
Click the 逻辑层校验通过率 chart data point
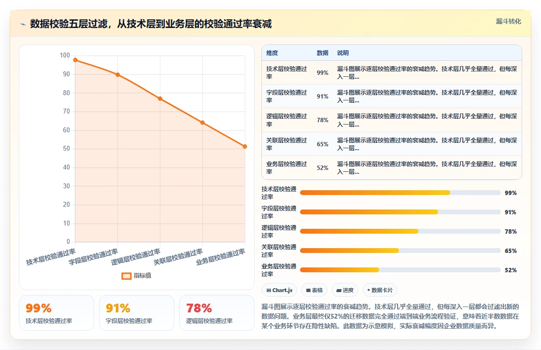point(160,98)
